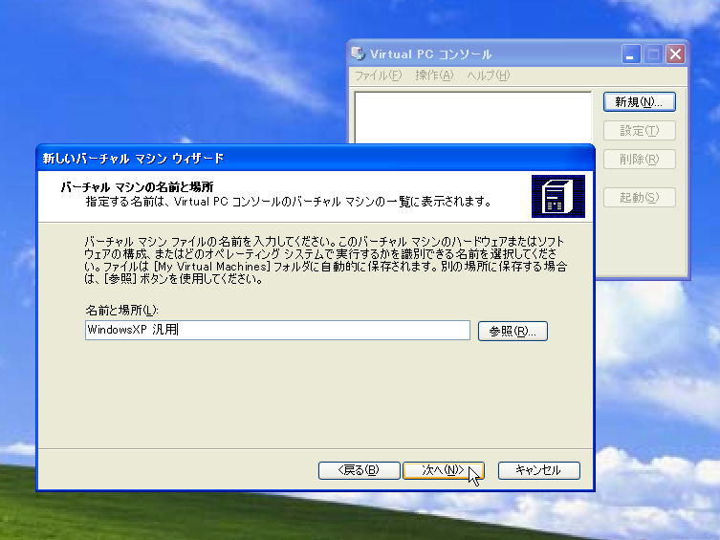The image size is (720, 540).
Task: Click the 削除(R) button in Virtual PC console
Action: coord(639,160)
